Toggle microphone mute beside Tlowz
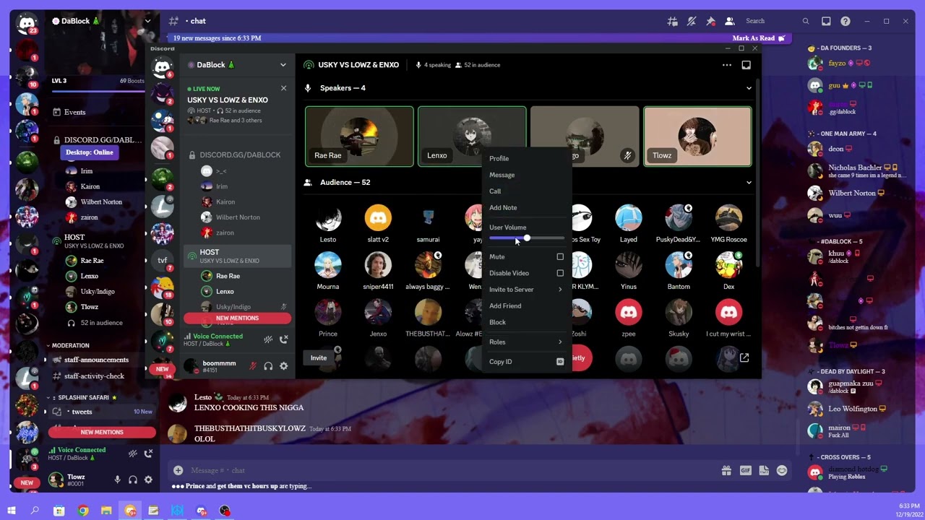The width and height of the screenshot is (925, 520). tap(117, 480)
